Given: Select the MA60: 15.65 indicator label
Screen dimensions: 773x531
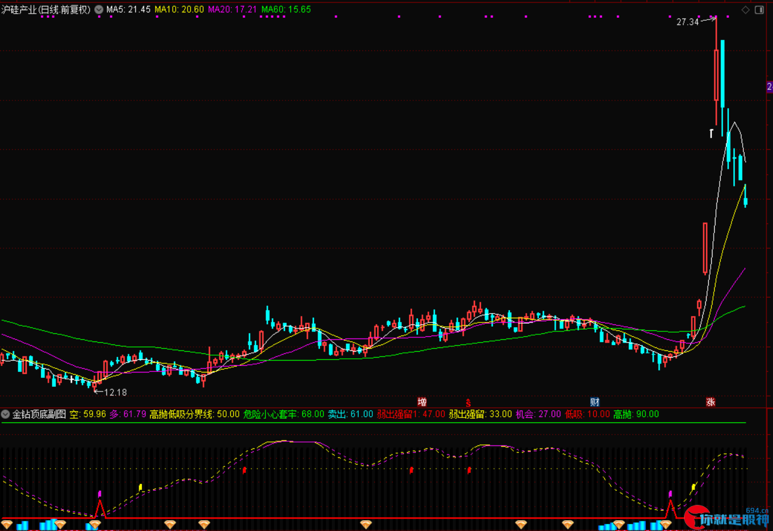Looking at the screenshot, I should point(286,10).
